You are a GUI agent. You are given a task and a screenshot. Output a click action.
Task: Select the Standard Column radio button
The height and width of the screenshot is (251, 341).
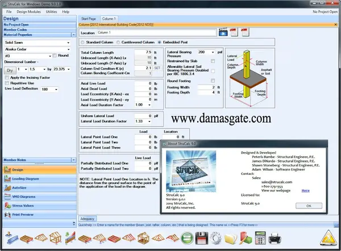[82, 42]
